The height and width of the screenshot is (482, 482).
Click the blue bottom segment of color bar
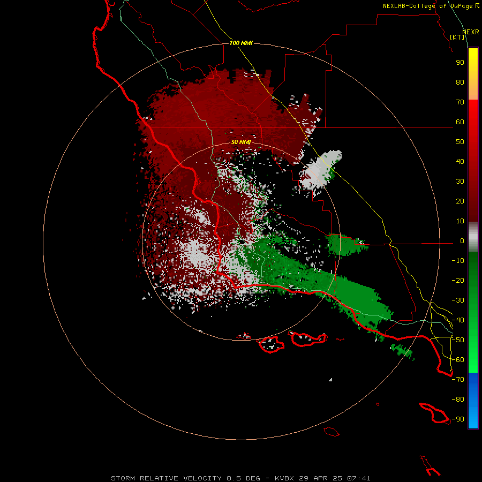coord(473,401)
